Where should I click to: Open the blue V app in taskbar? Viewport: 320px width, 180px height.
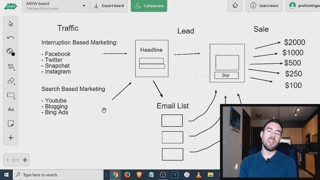click(x=175, y=175)
